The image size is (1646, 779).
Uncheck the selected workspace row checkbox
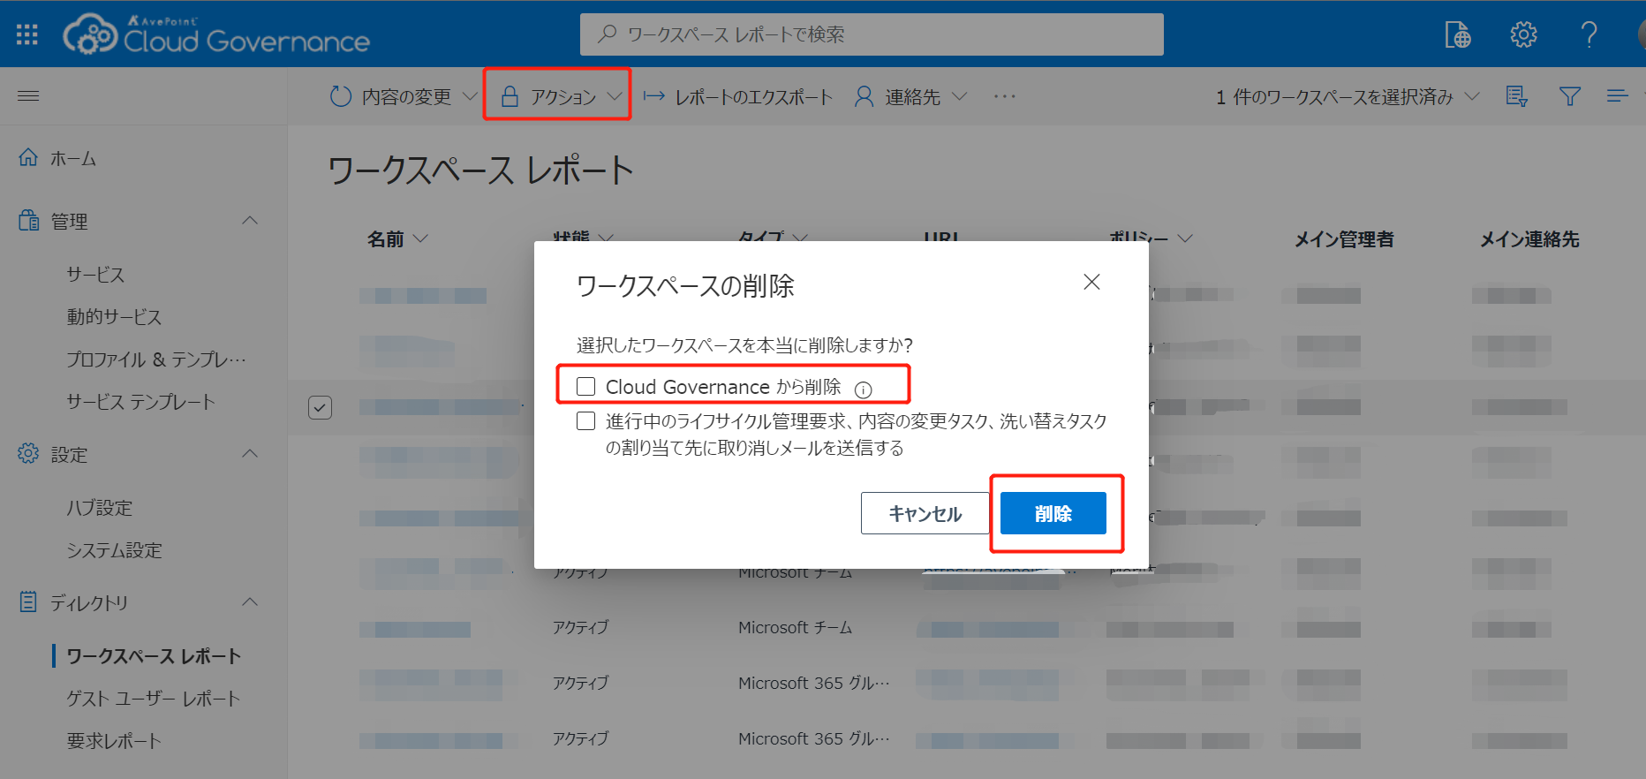[320, 407]
